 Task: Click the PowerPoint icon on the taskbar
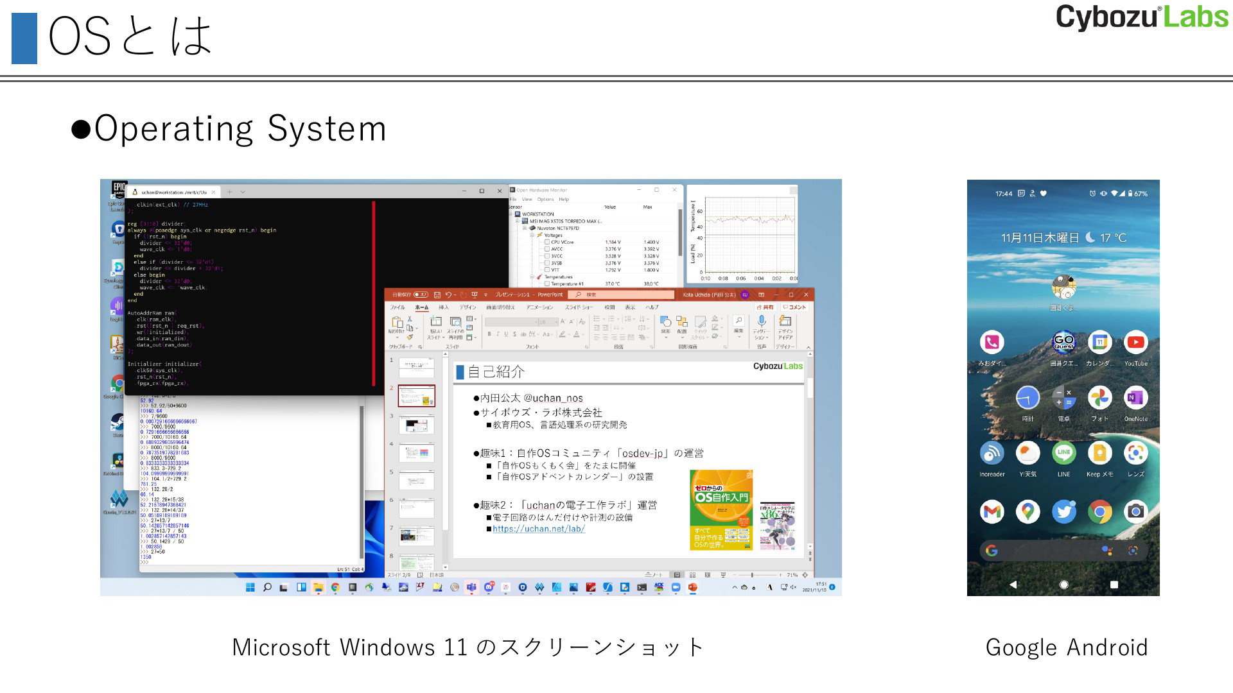692,587
